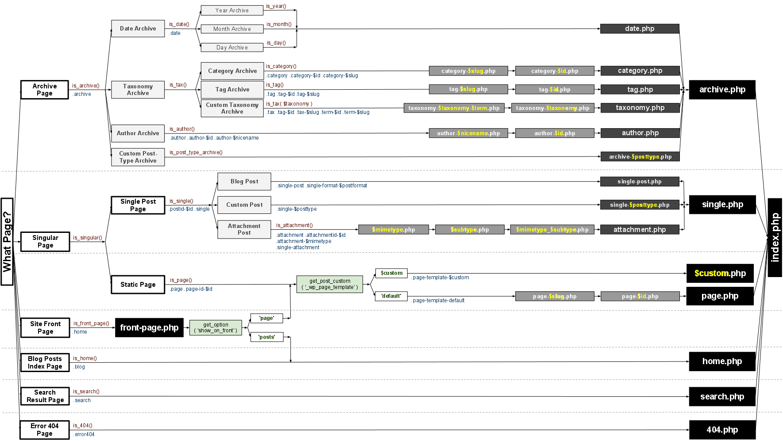This screenshot has width=783, height=441.
Task: Click the author-$id.php box
Action: (x=555, y=133)
